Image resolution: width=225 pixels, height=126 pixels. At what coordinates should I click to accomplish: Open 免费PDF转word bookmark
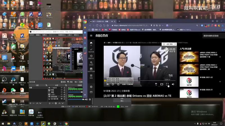tap(134, 30)
